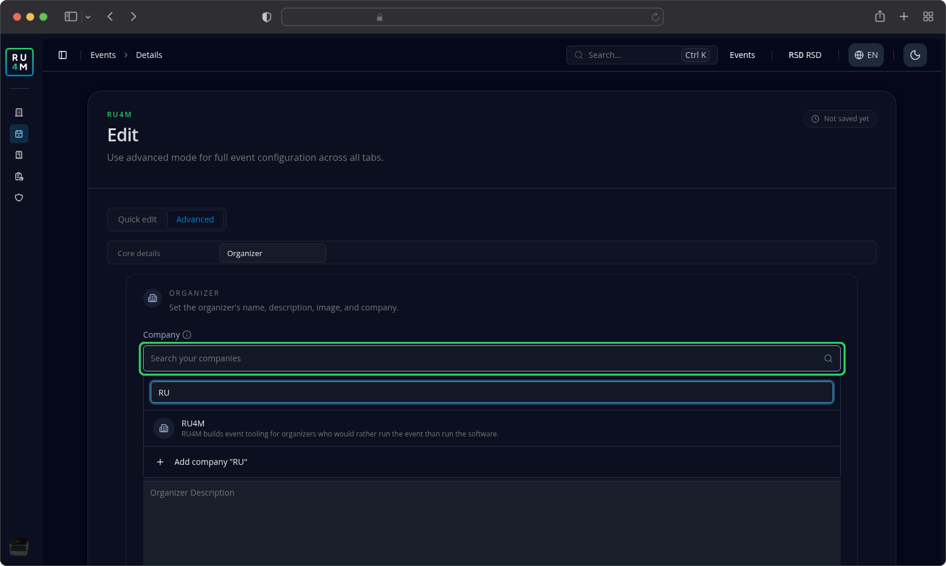Select the Advanced mode tab
Image resolution: width=946 pixels, height=566 pixels.
195,219
